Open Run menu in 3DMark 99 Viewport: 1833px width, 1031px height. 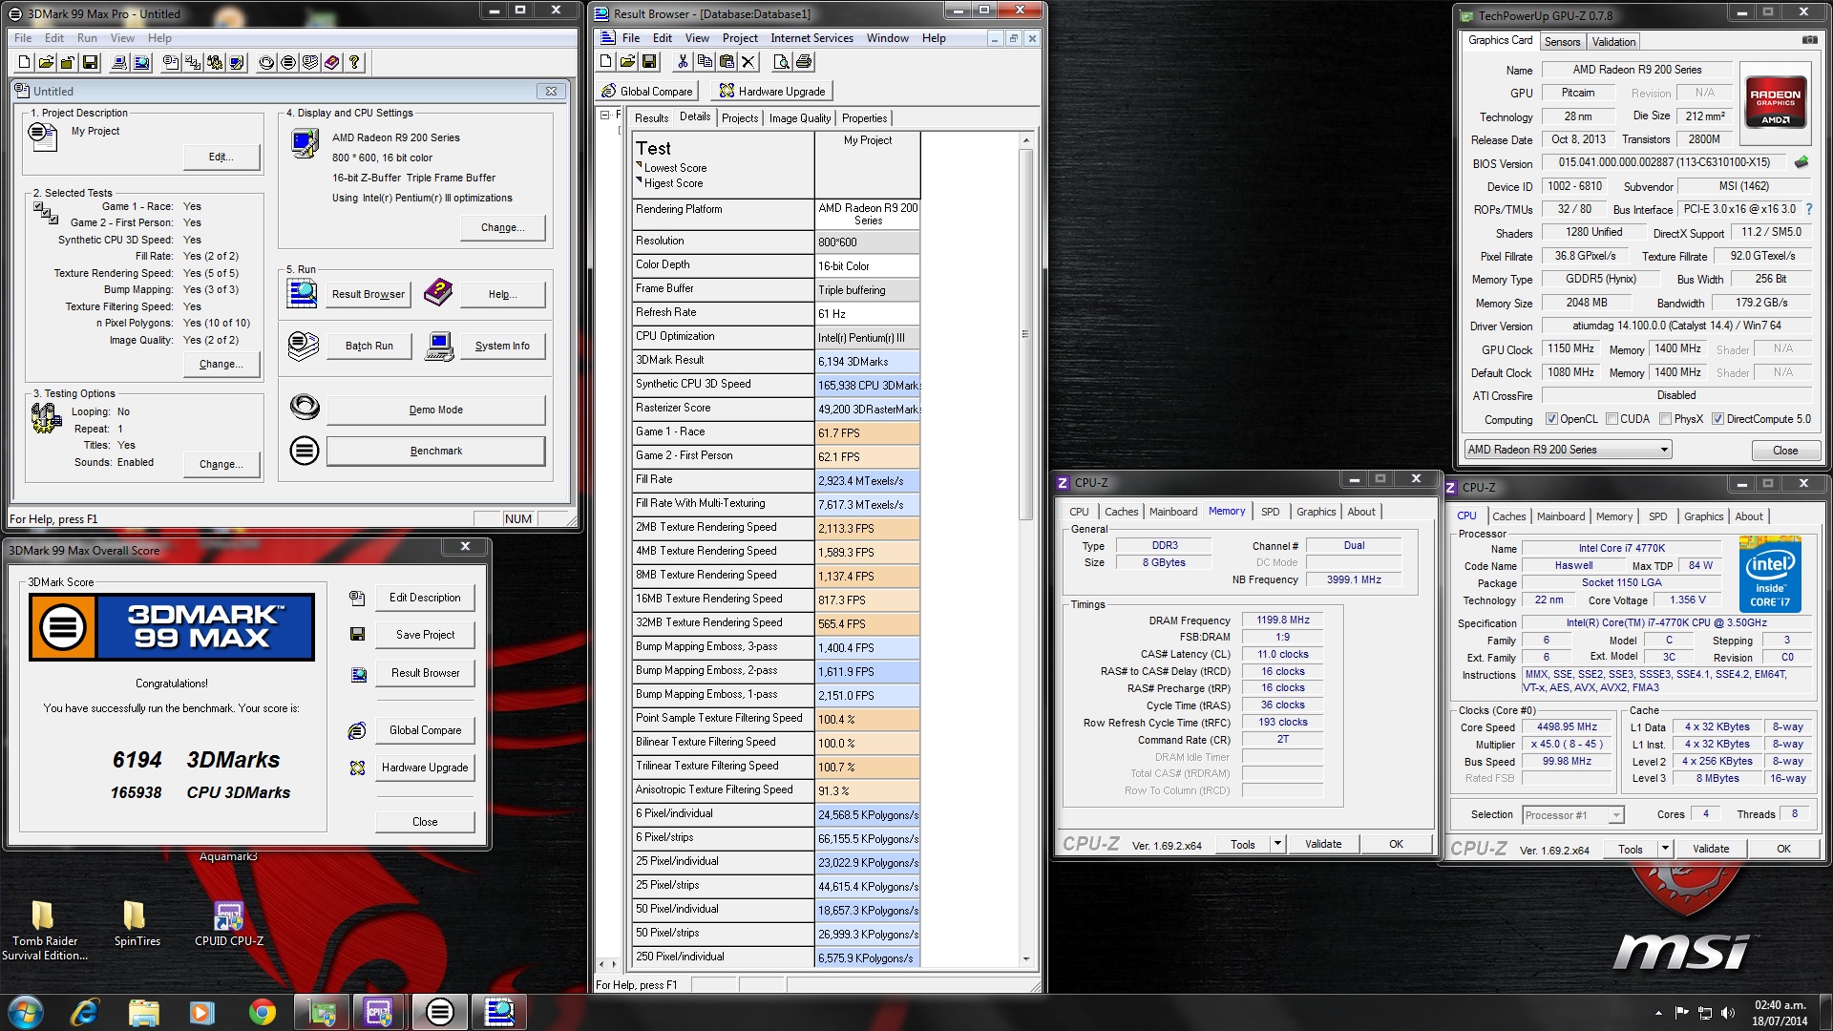point(87,38)
